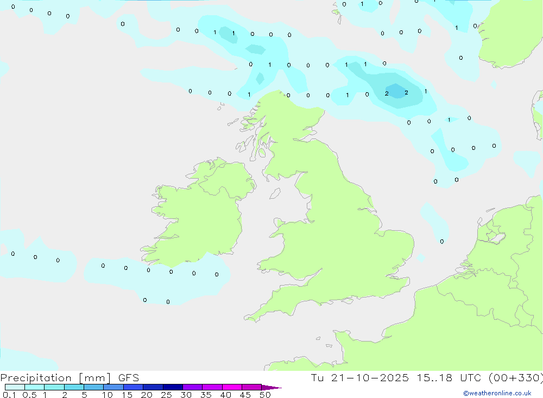Click the 25–30 mm navy legend swatch

[x=173, y=387]
